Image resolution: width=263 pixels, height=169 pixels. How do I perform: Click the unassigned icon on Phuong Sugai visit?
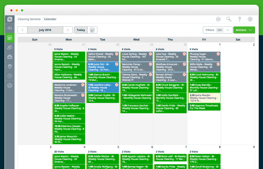tap(218, 54)
